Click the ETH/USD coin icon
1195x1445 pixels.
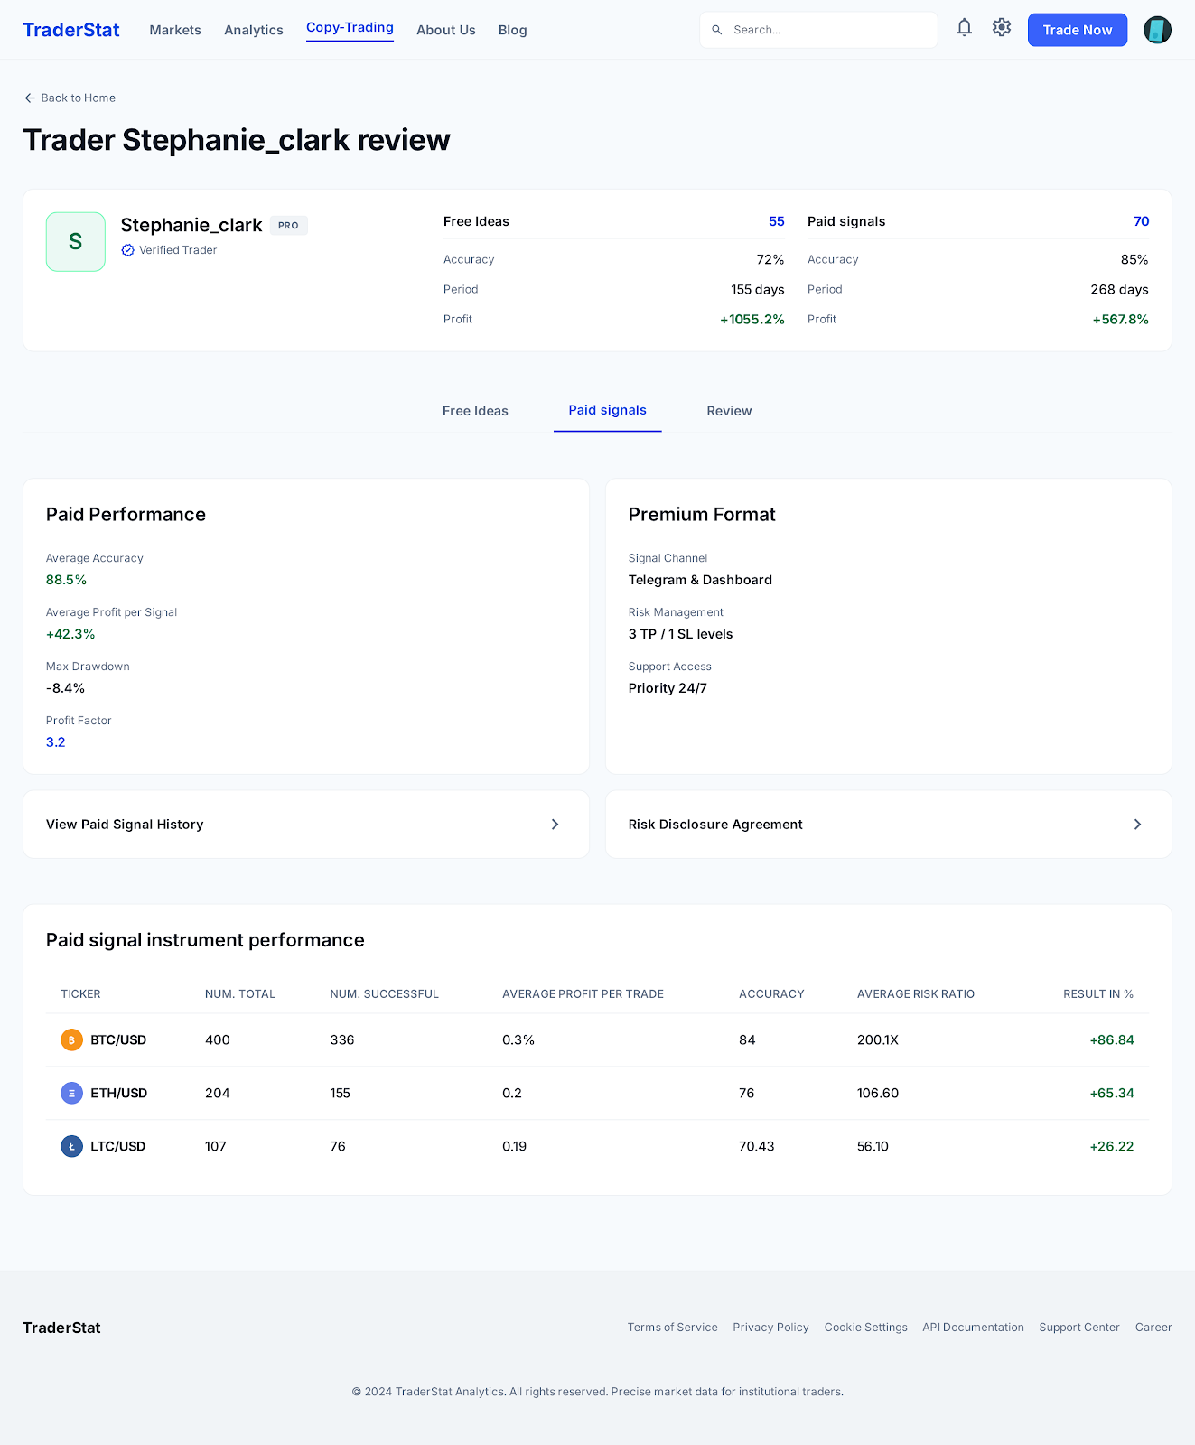pyautogui.click(x=71, y=1094)
